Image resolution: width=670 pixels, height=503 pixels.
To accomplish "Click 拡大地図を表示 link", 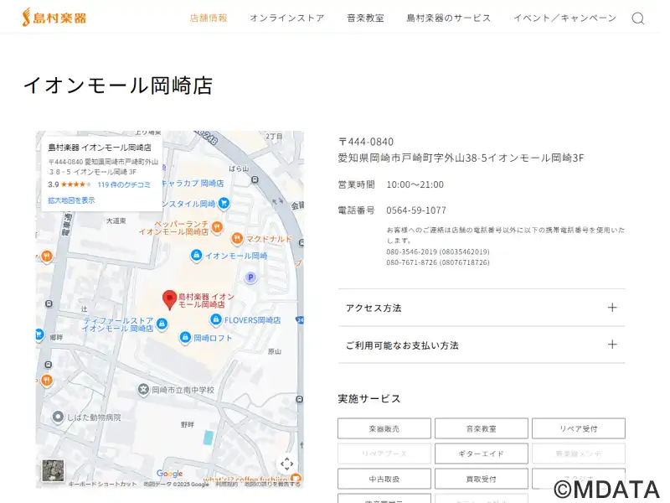I will tap(71, 200).
